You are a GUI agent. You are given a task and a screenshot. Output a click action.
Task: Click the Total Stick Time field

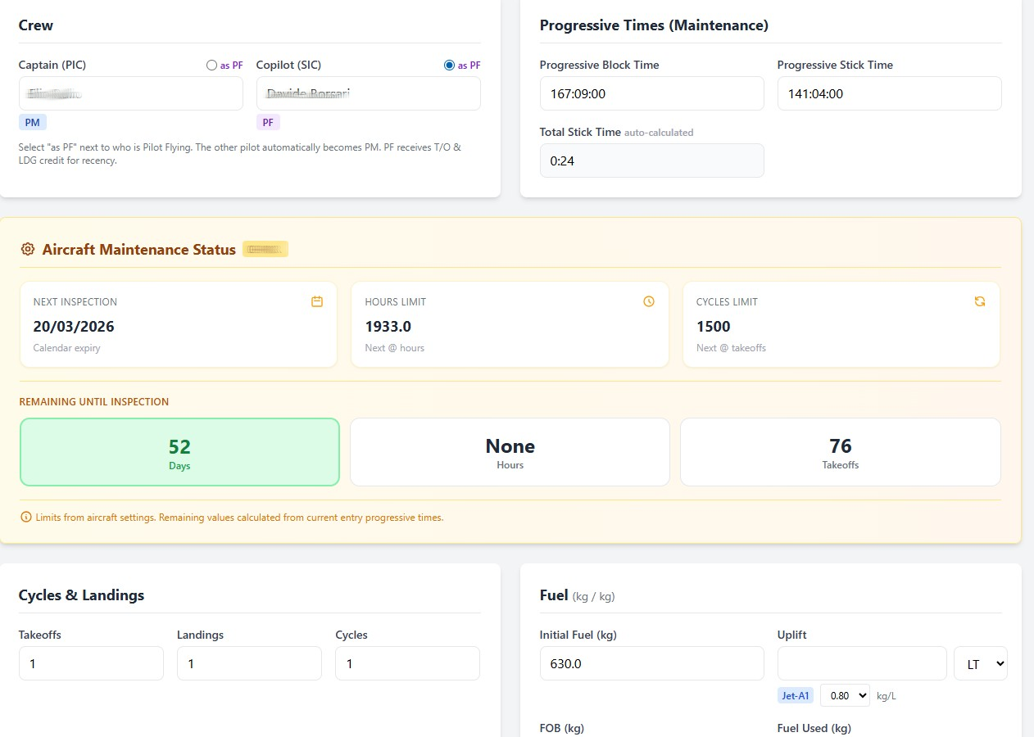click(651, 161)
